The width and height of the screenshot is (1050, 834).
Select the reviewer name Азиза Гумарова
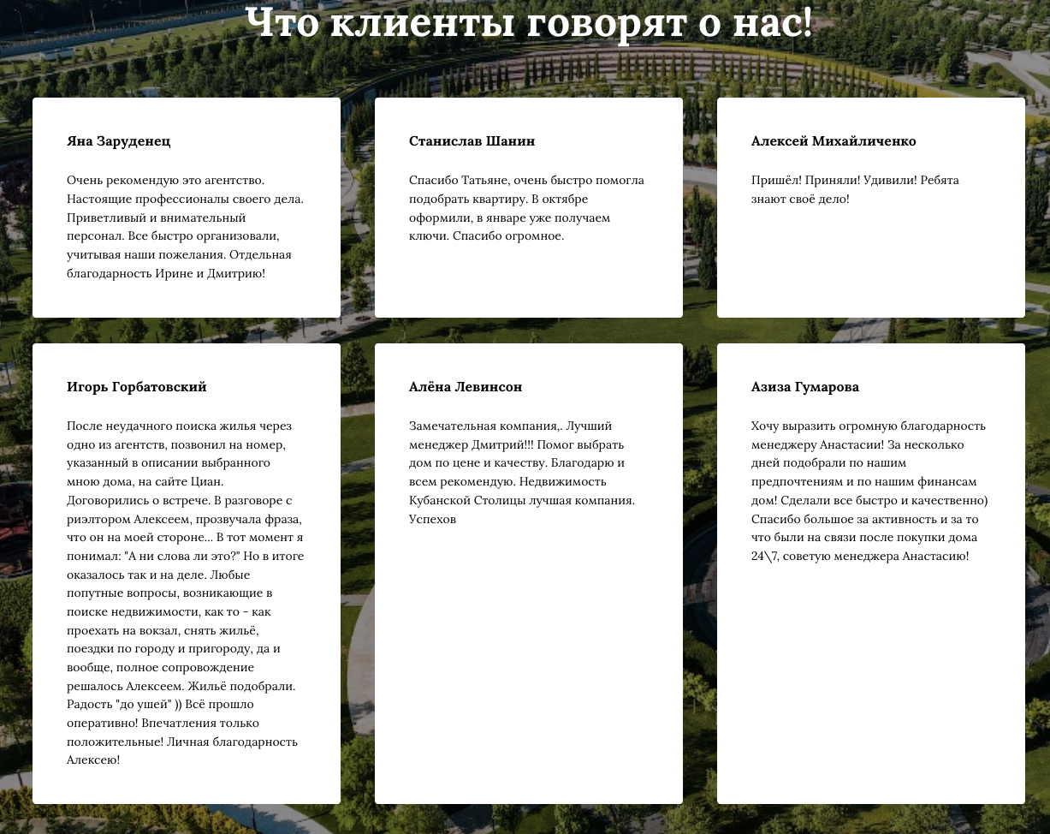point(805,387)
